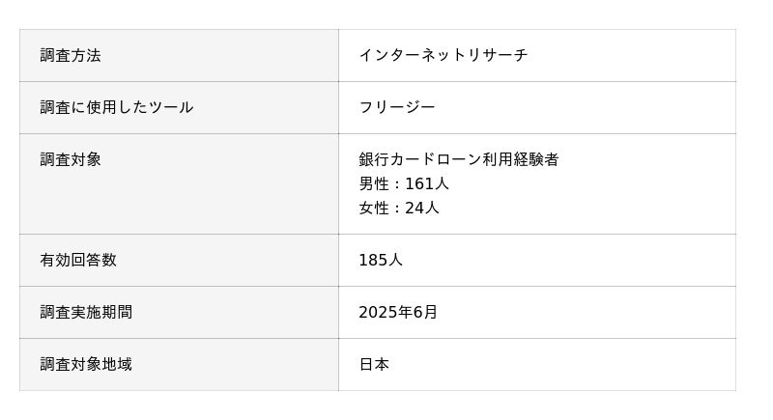This screenshot has height=420, width=773.
Task: Select the フリージー tool name
Action: point(397,108)
